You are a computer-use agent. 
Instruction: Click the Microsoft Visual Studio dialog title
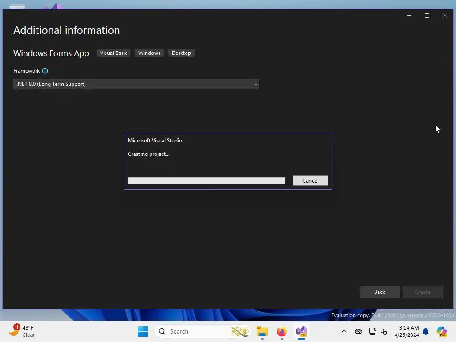pyautogui.click(x=155, y=140)
